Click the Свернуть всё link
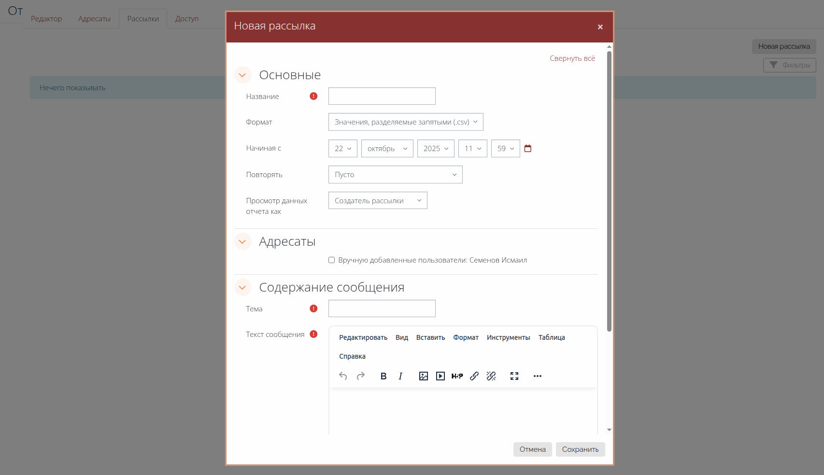 tap(572, 58)
